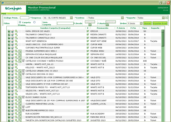
Task: Click the 31/12/2017 end date cell
Action: [x=133, y=41]
